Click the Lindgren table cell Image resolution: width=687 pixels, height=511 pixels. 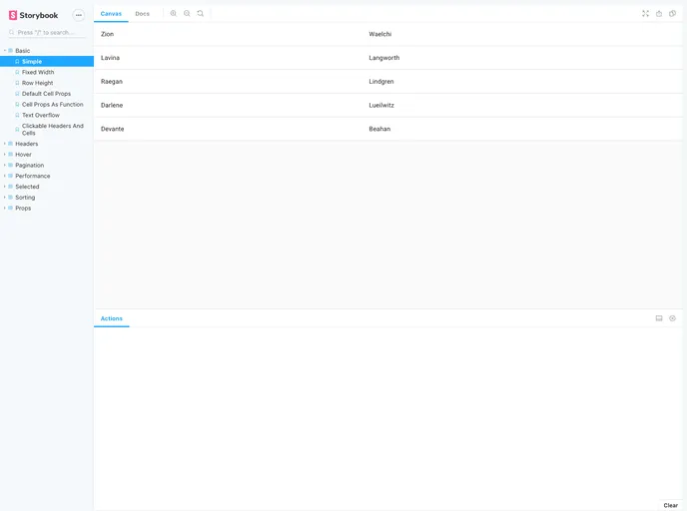tap(522, 82)
